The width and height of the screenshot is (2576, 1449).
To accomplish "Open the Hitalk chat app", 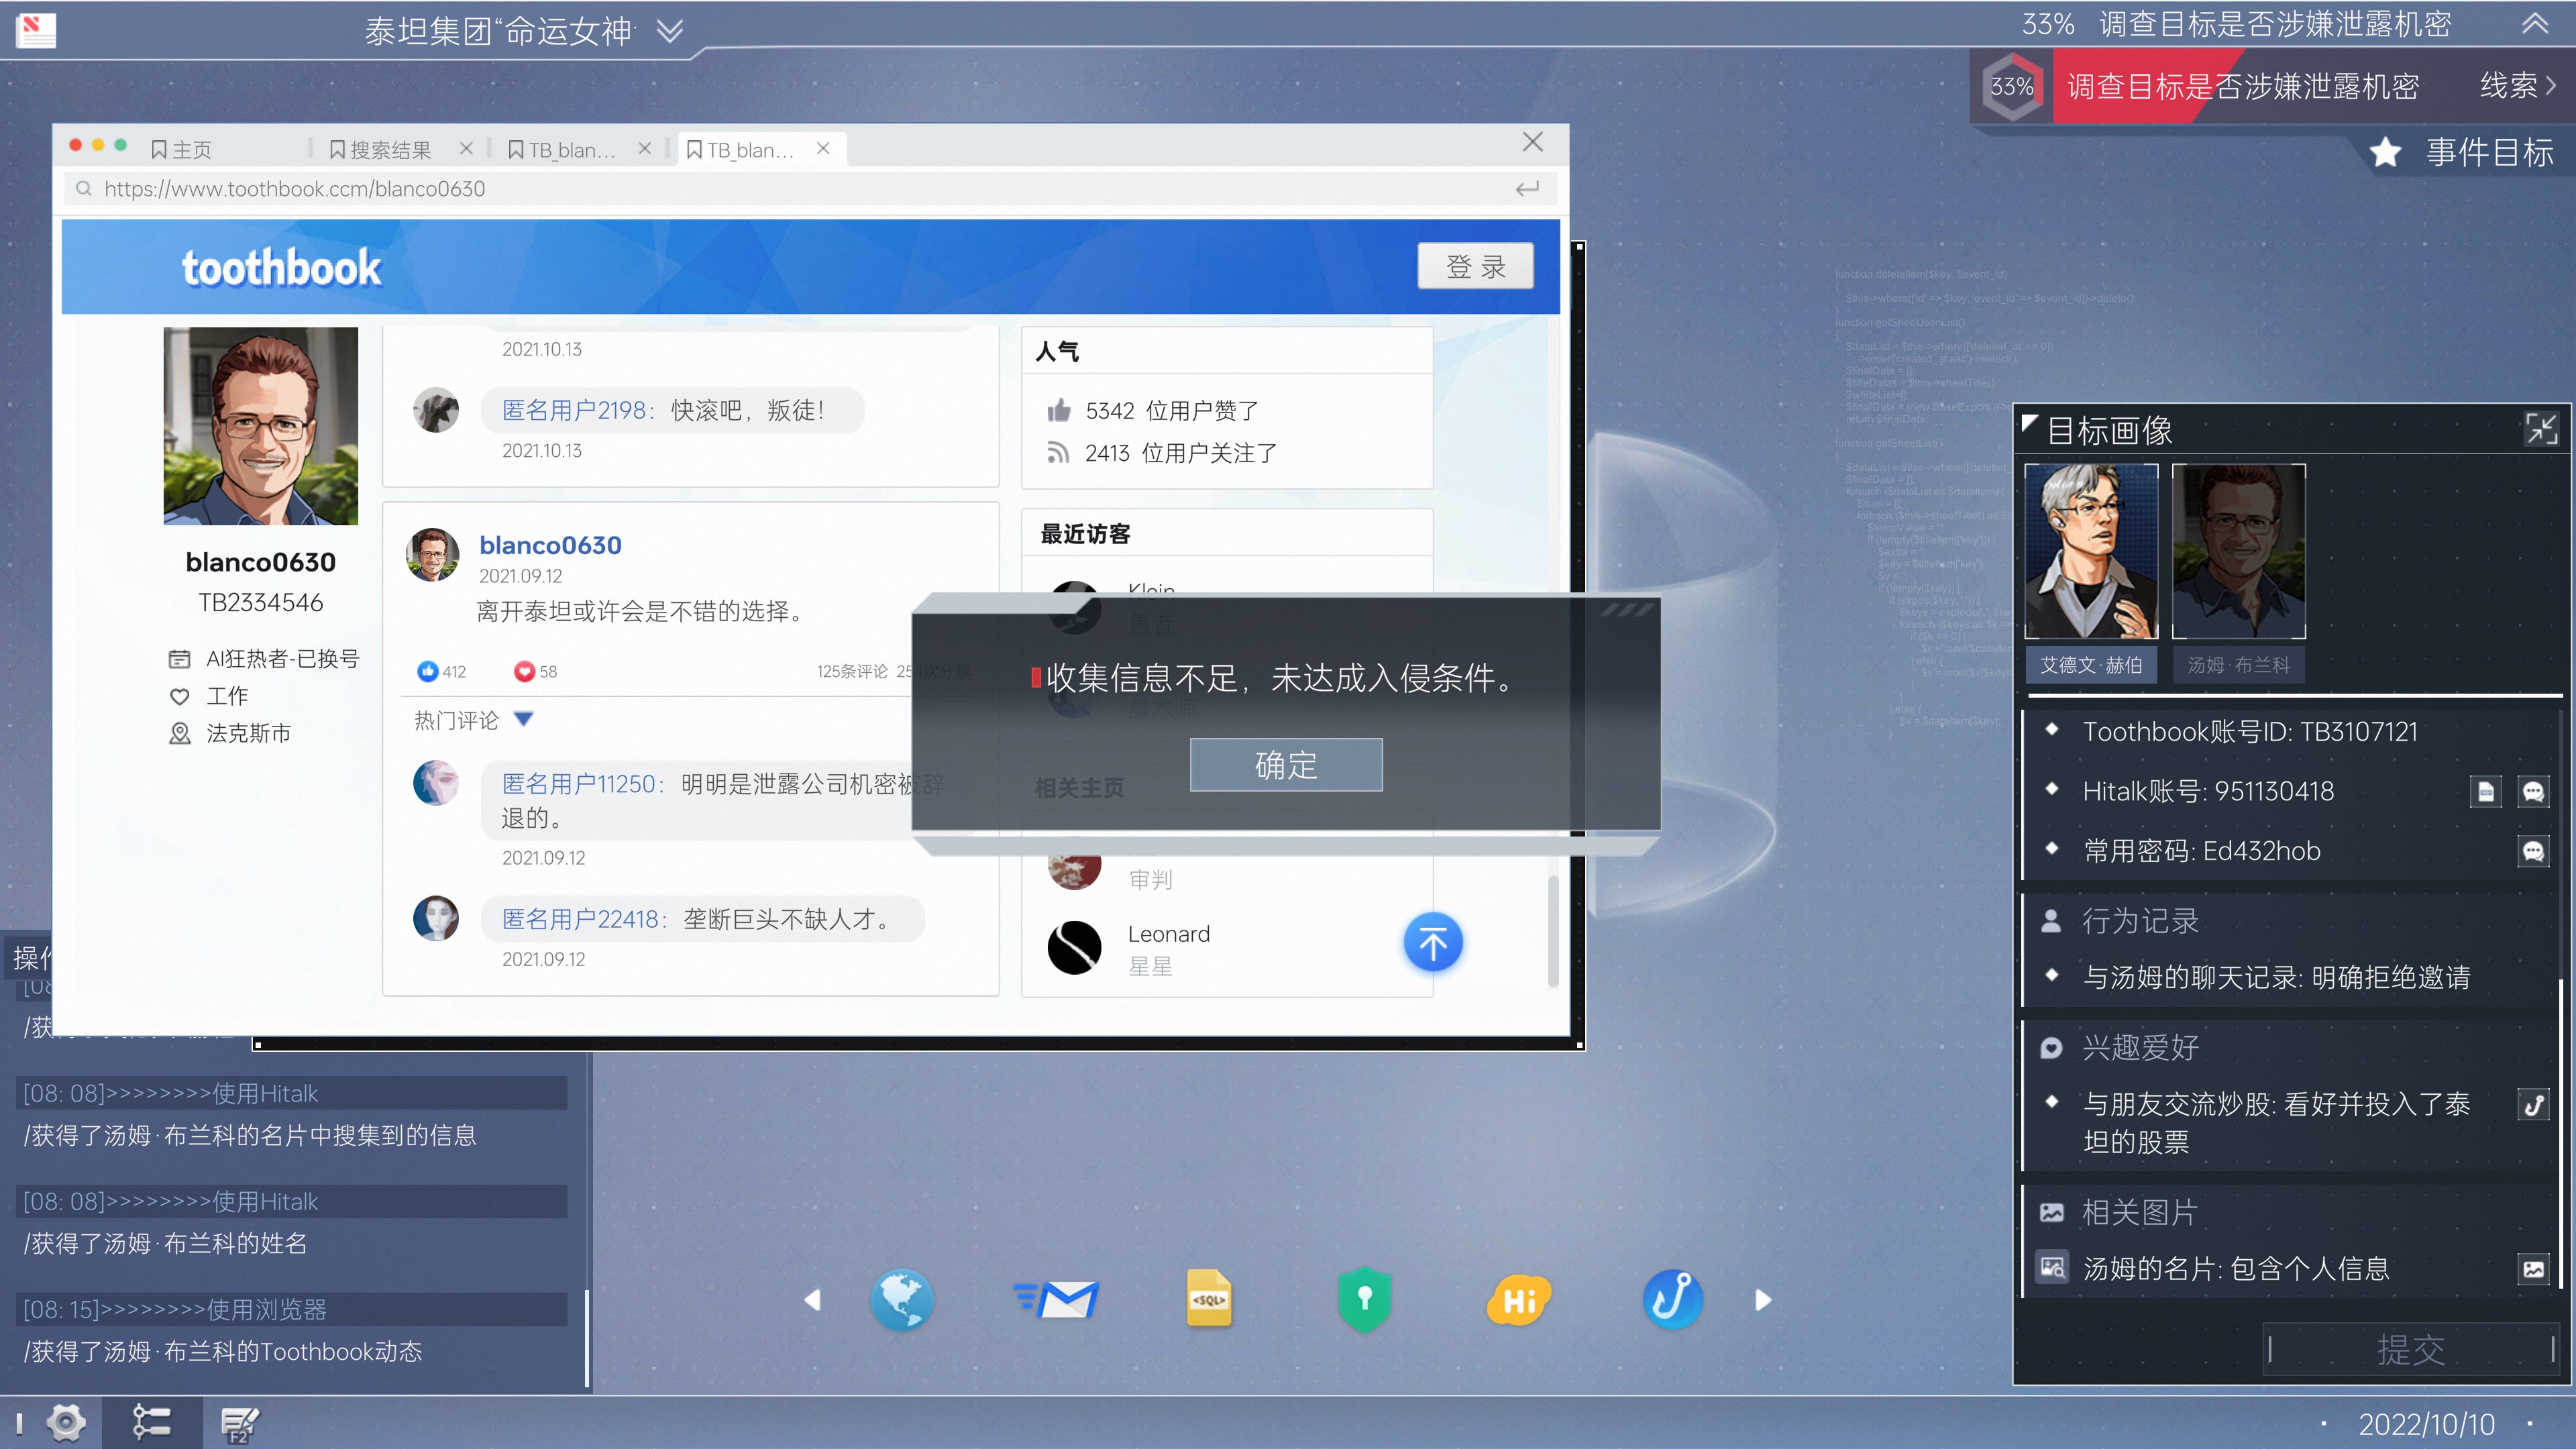I will (1518, 1300).
